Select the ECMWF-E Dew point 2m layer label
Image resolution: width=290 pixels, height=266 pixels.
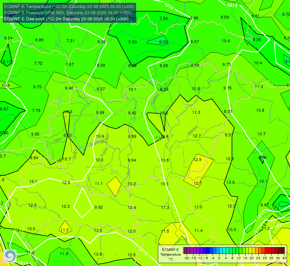66,19
